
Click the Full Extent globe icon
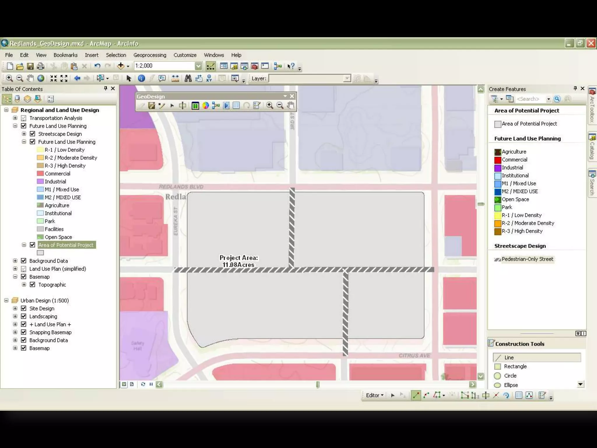pos(41,78)
